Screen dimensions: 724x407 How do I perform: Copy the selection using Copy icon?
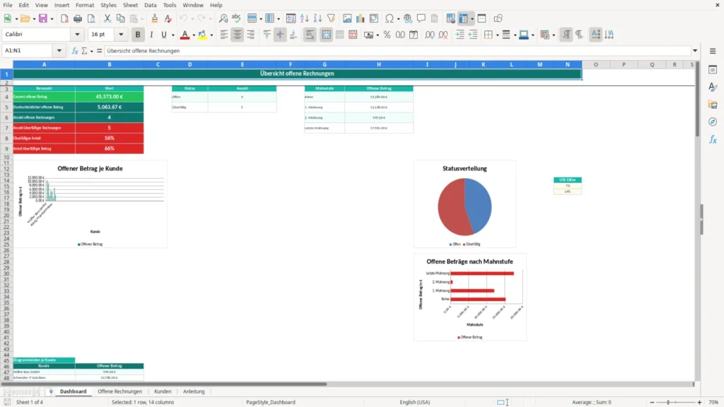[x=120, y=18]
